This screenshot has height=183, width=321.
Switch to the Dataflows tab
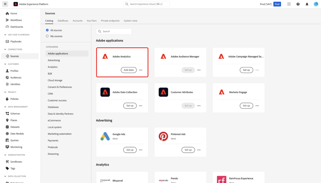pos(63,20)
